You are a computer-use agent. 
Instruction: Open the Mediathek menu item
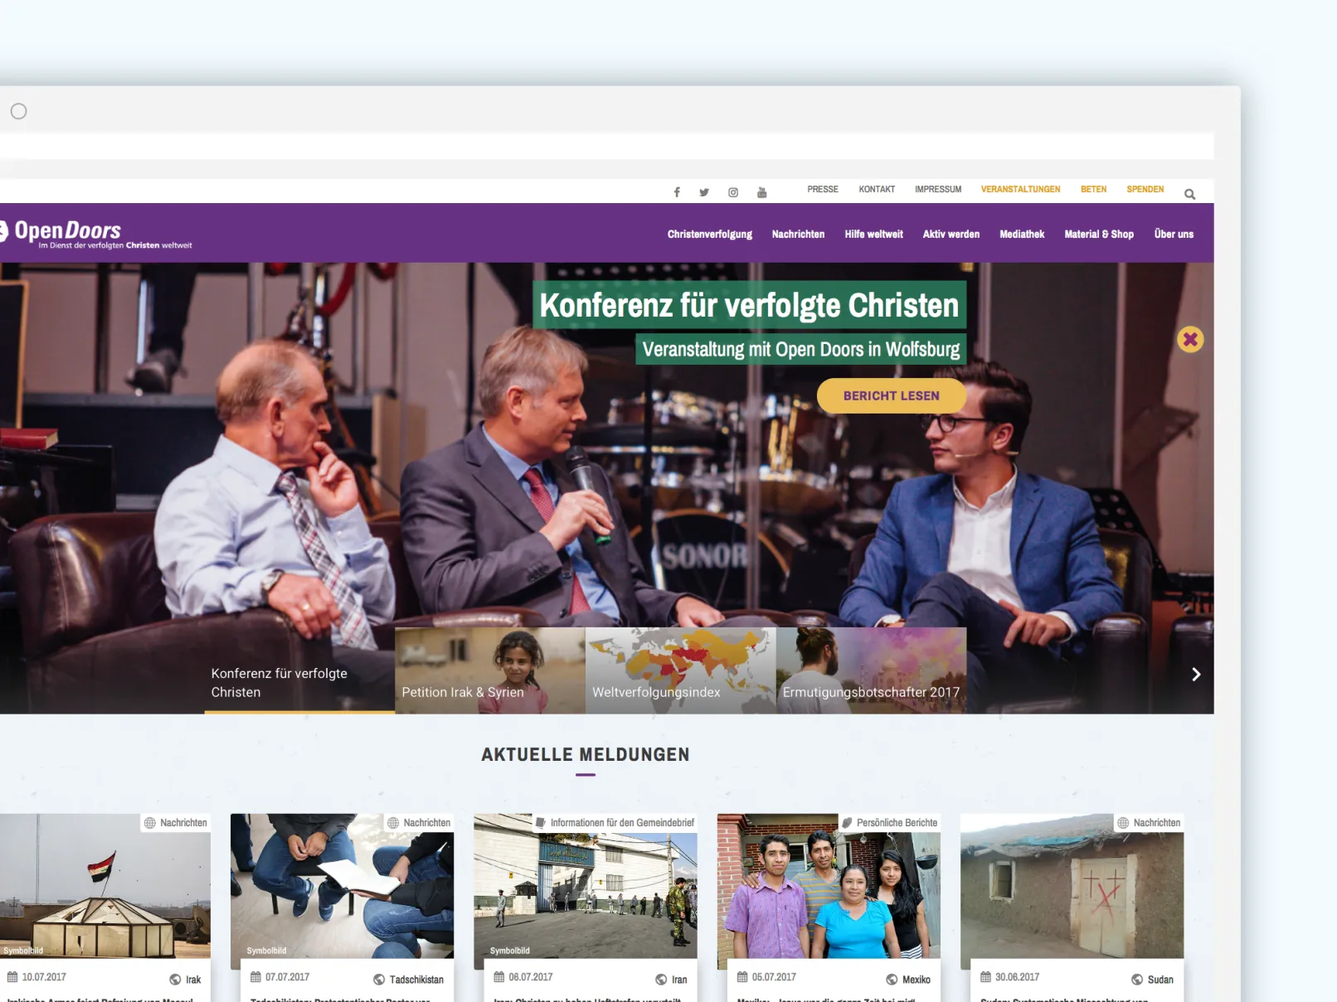click(1021, 235)
